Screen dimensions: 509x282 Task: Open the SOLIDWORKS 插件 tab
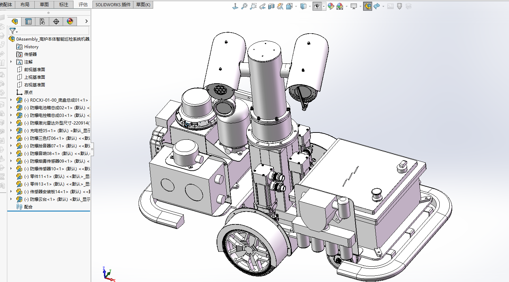coord(113,5)
